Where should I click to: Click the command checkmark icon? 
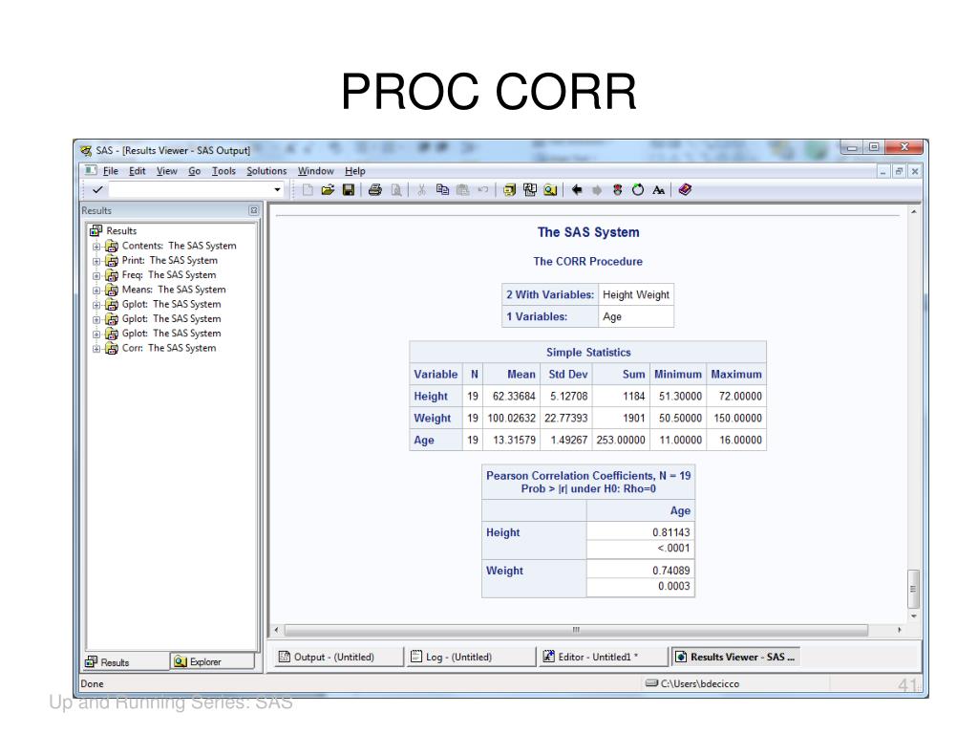click(97, 190)
